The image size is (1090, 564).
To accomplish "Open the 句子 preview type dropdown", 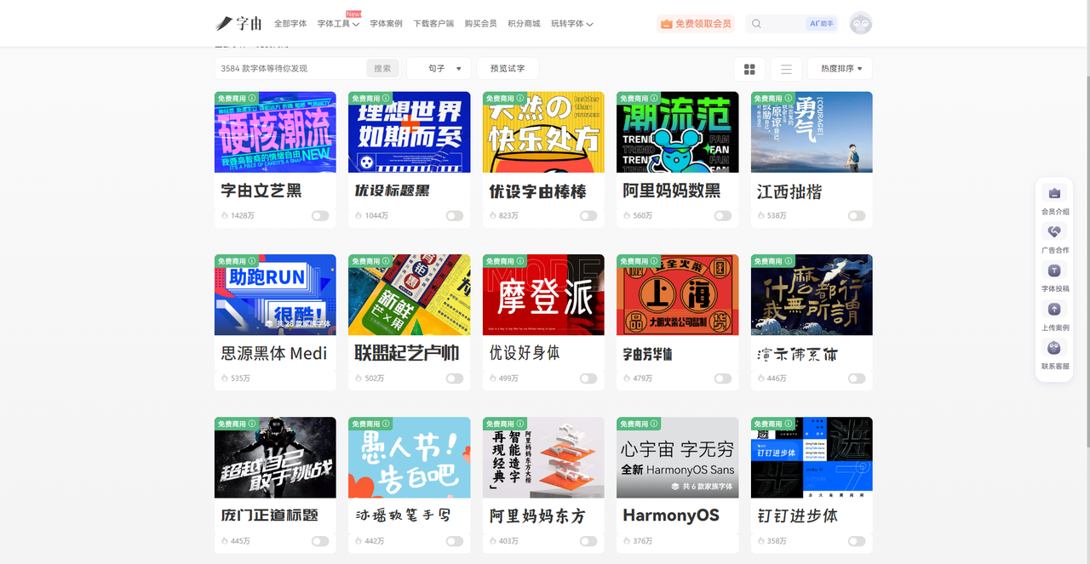I will coord(439,69).
